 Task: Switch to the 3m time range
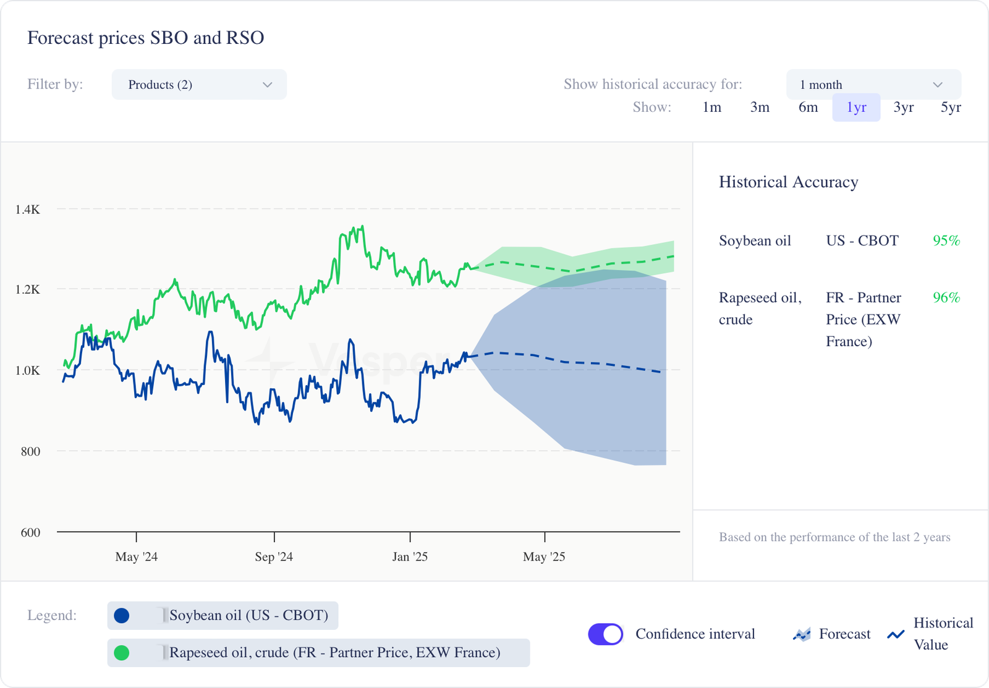click(760, 108)
